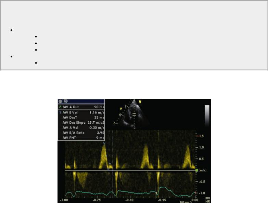Click the -0.50 time axis label
Screen dimensions: 268x203
click(x=129, y=200)
